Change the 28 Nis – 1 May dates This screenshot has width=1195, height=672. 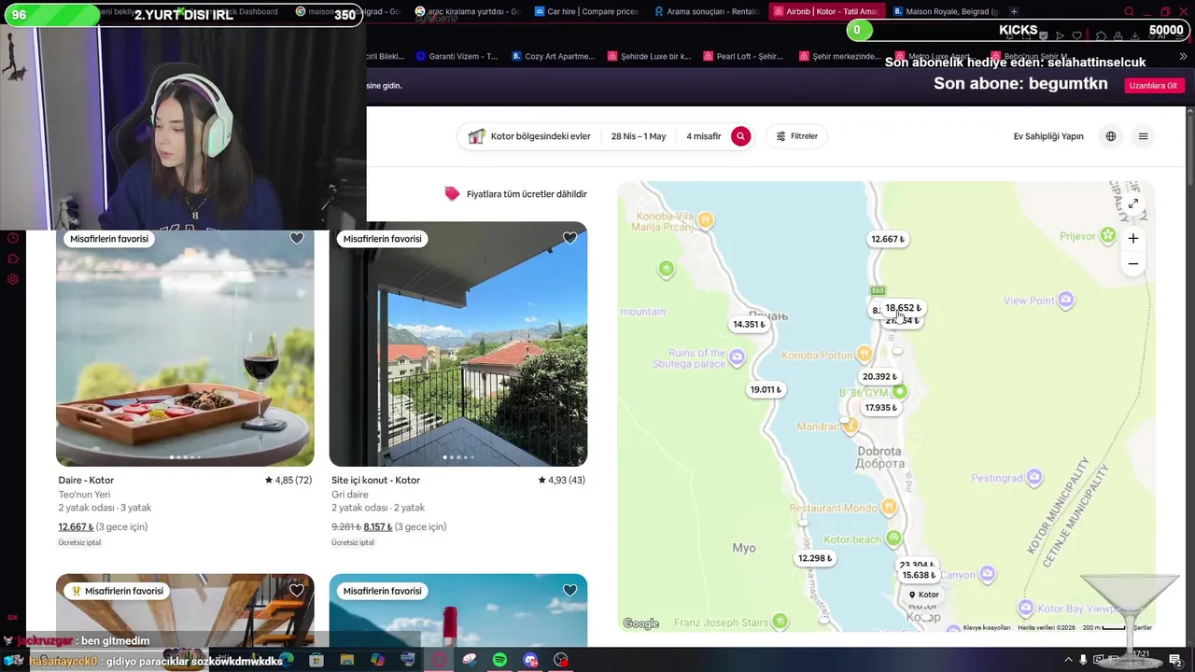(x=639, y=136)
